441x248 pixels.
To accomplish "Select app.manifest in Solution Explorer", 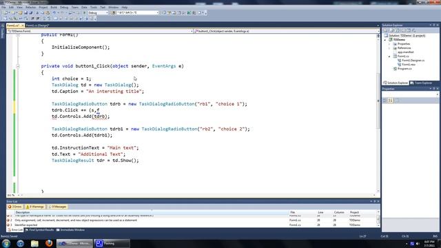I will pyautogui.click(x=405, y=52).
